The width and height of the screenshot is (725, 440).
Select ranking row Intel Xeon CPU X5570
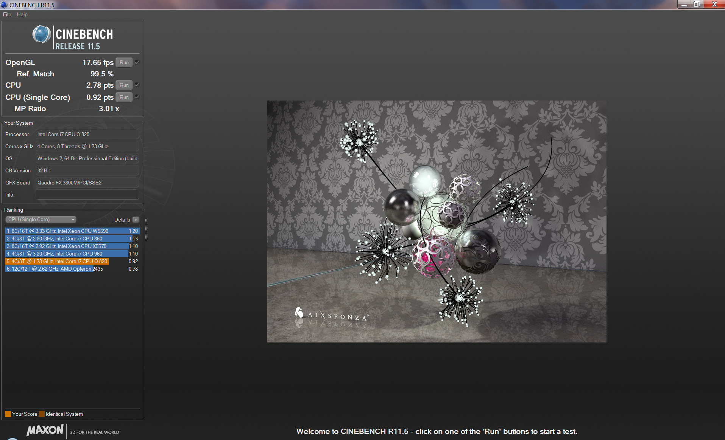[72, 246]
